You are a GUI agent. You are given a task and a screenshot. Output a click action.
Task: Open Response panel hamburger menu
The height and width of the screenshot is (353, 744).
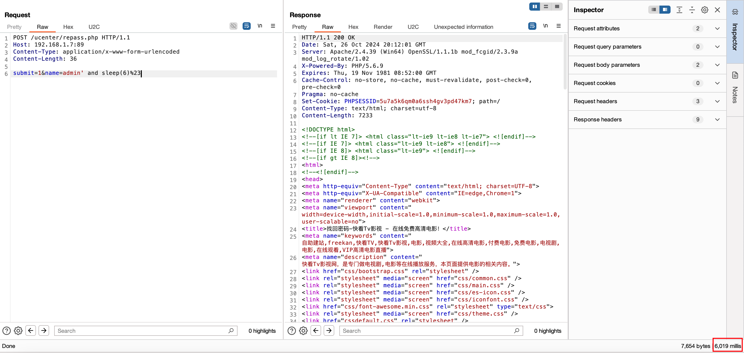point(559,26)
